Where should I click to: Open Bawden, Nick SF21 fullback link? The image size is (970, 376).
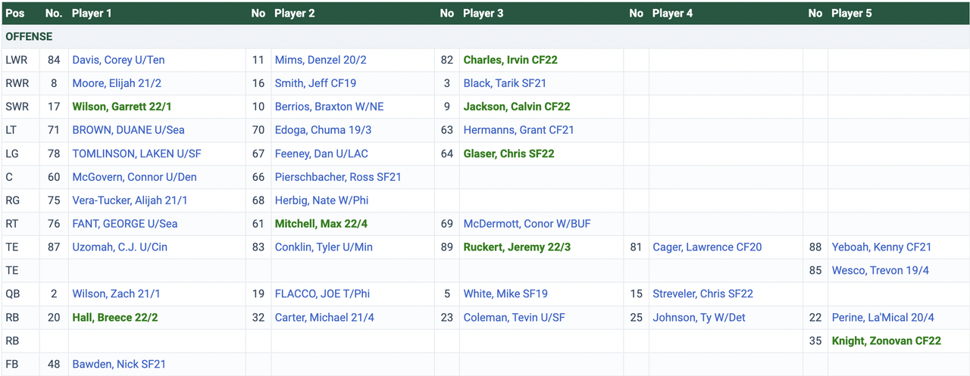(x=119, y=365)
